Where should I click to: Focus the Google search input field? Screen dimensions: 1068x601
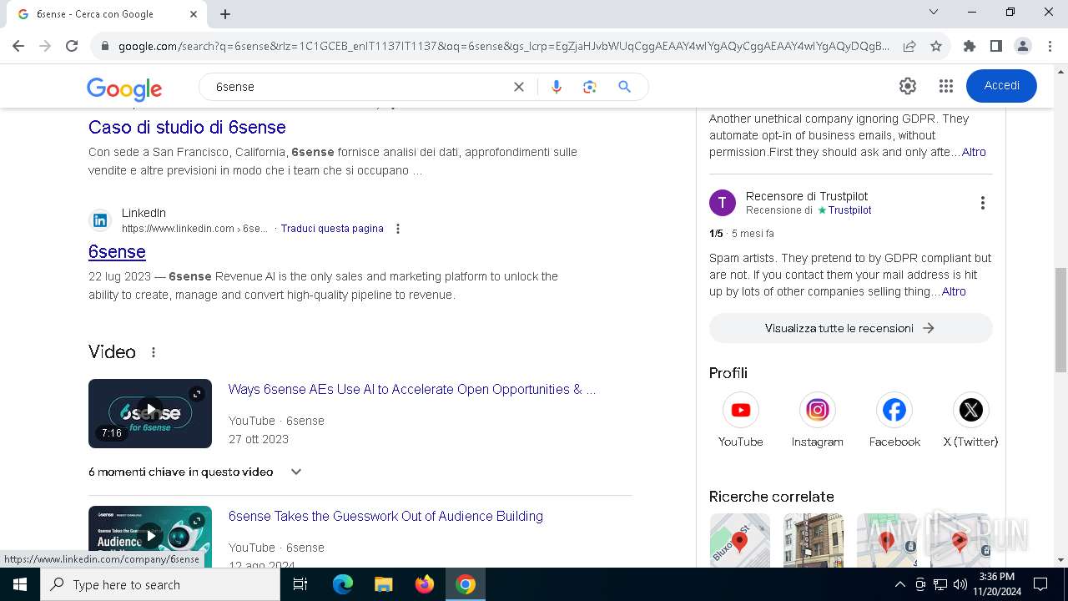point(359,87)
